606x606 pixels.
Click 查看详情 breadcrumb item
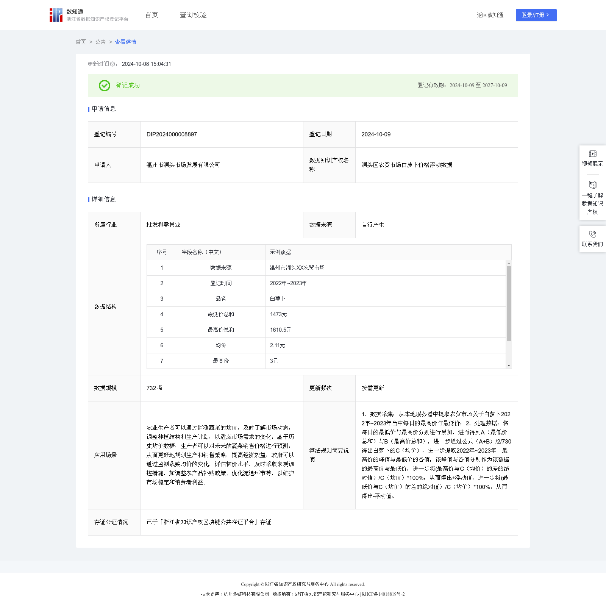click(125, 42)
